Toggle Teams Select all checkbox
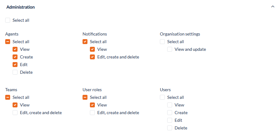 pyautogui.click(x=8, y=97)
